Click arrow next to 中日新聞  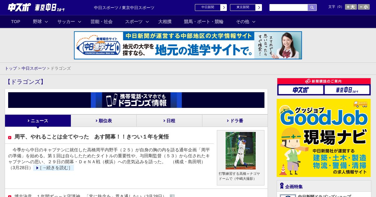(224, 8)
